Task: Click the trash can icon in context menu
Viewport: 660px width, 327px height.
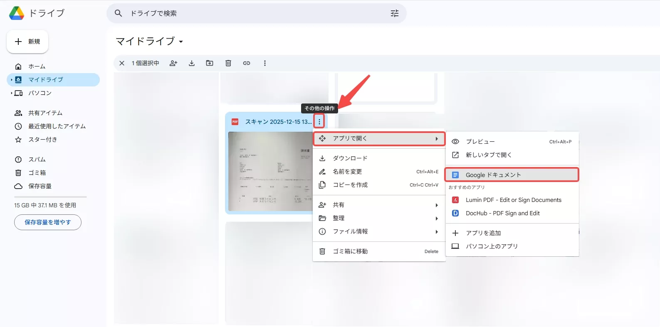Action: (322, 251)
